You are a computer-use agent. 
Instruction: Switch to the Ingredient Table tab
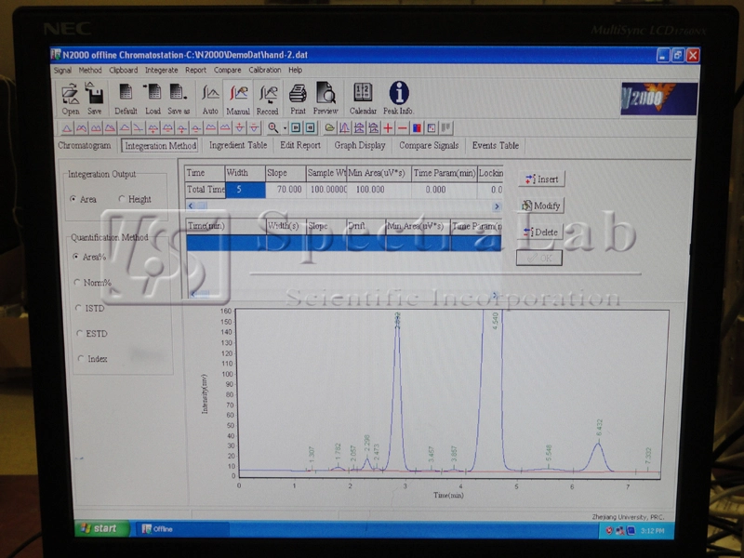pos(237,145)
